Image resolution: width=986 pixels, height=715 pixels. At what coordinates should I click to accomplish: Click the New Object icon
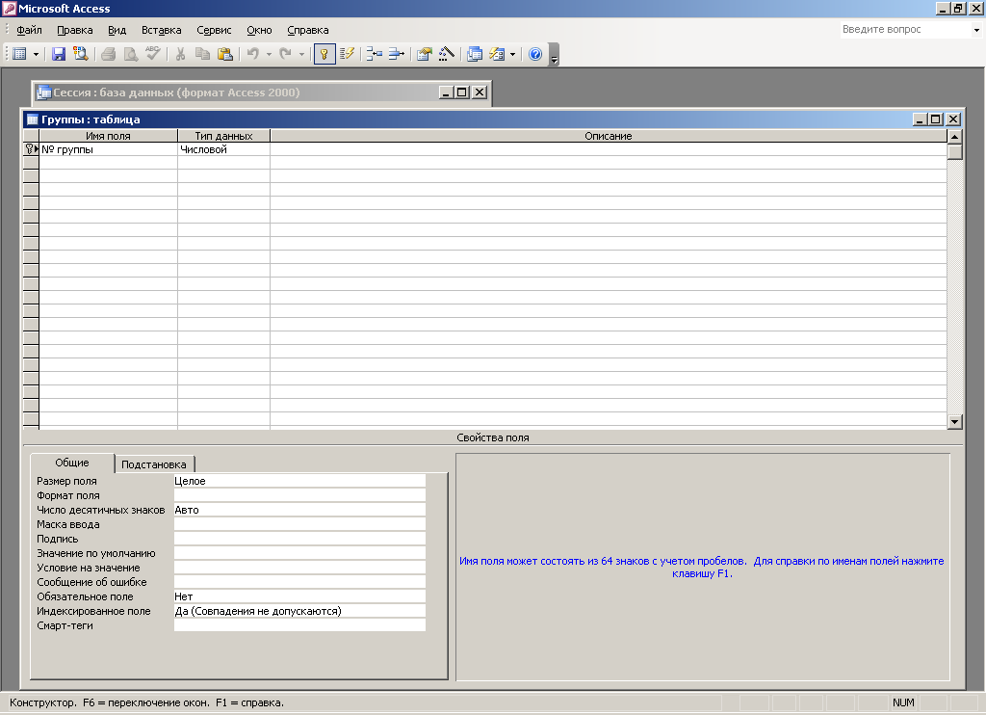(497, 54)
